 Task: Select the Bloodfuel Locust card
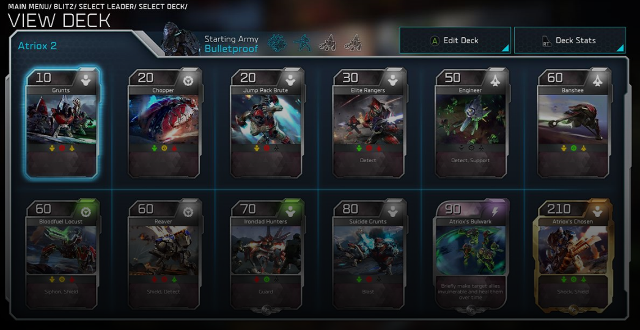[62, 254]
